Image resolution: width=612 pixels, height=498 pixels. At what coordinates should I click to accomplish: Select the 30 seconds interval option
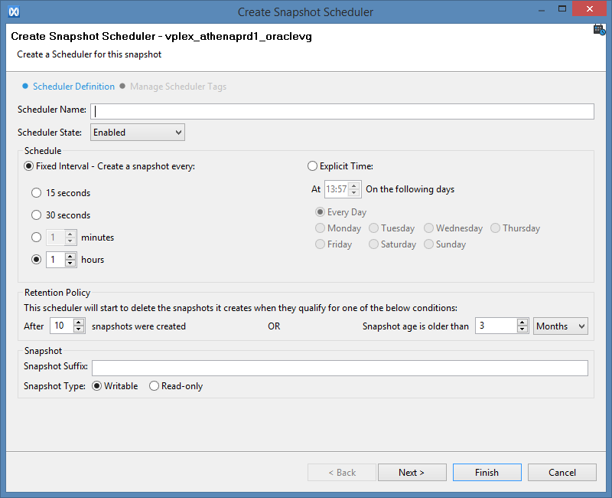point(36,215)
